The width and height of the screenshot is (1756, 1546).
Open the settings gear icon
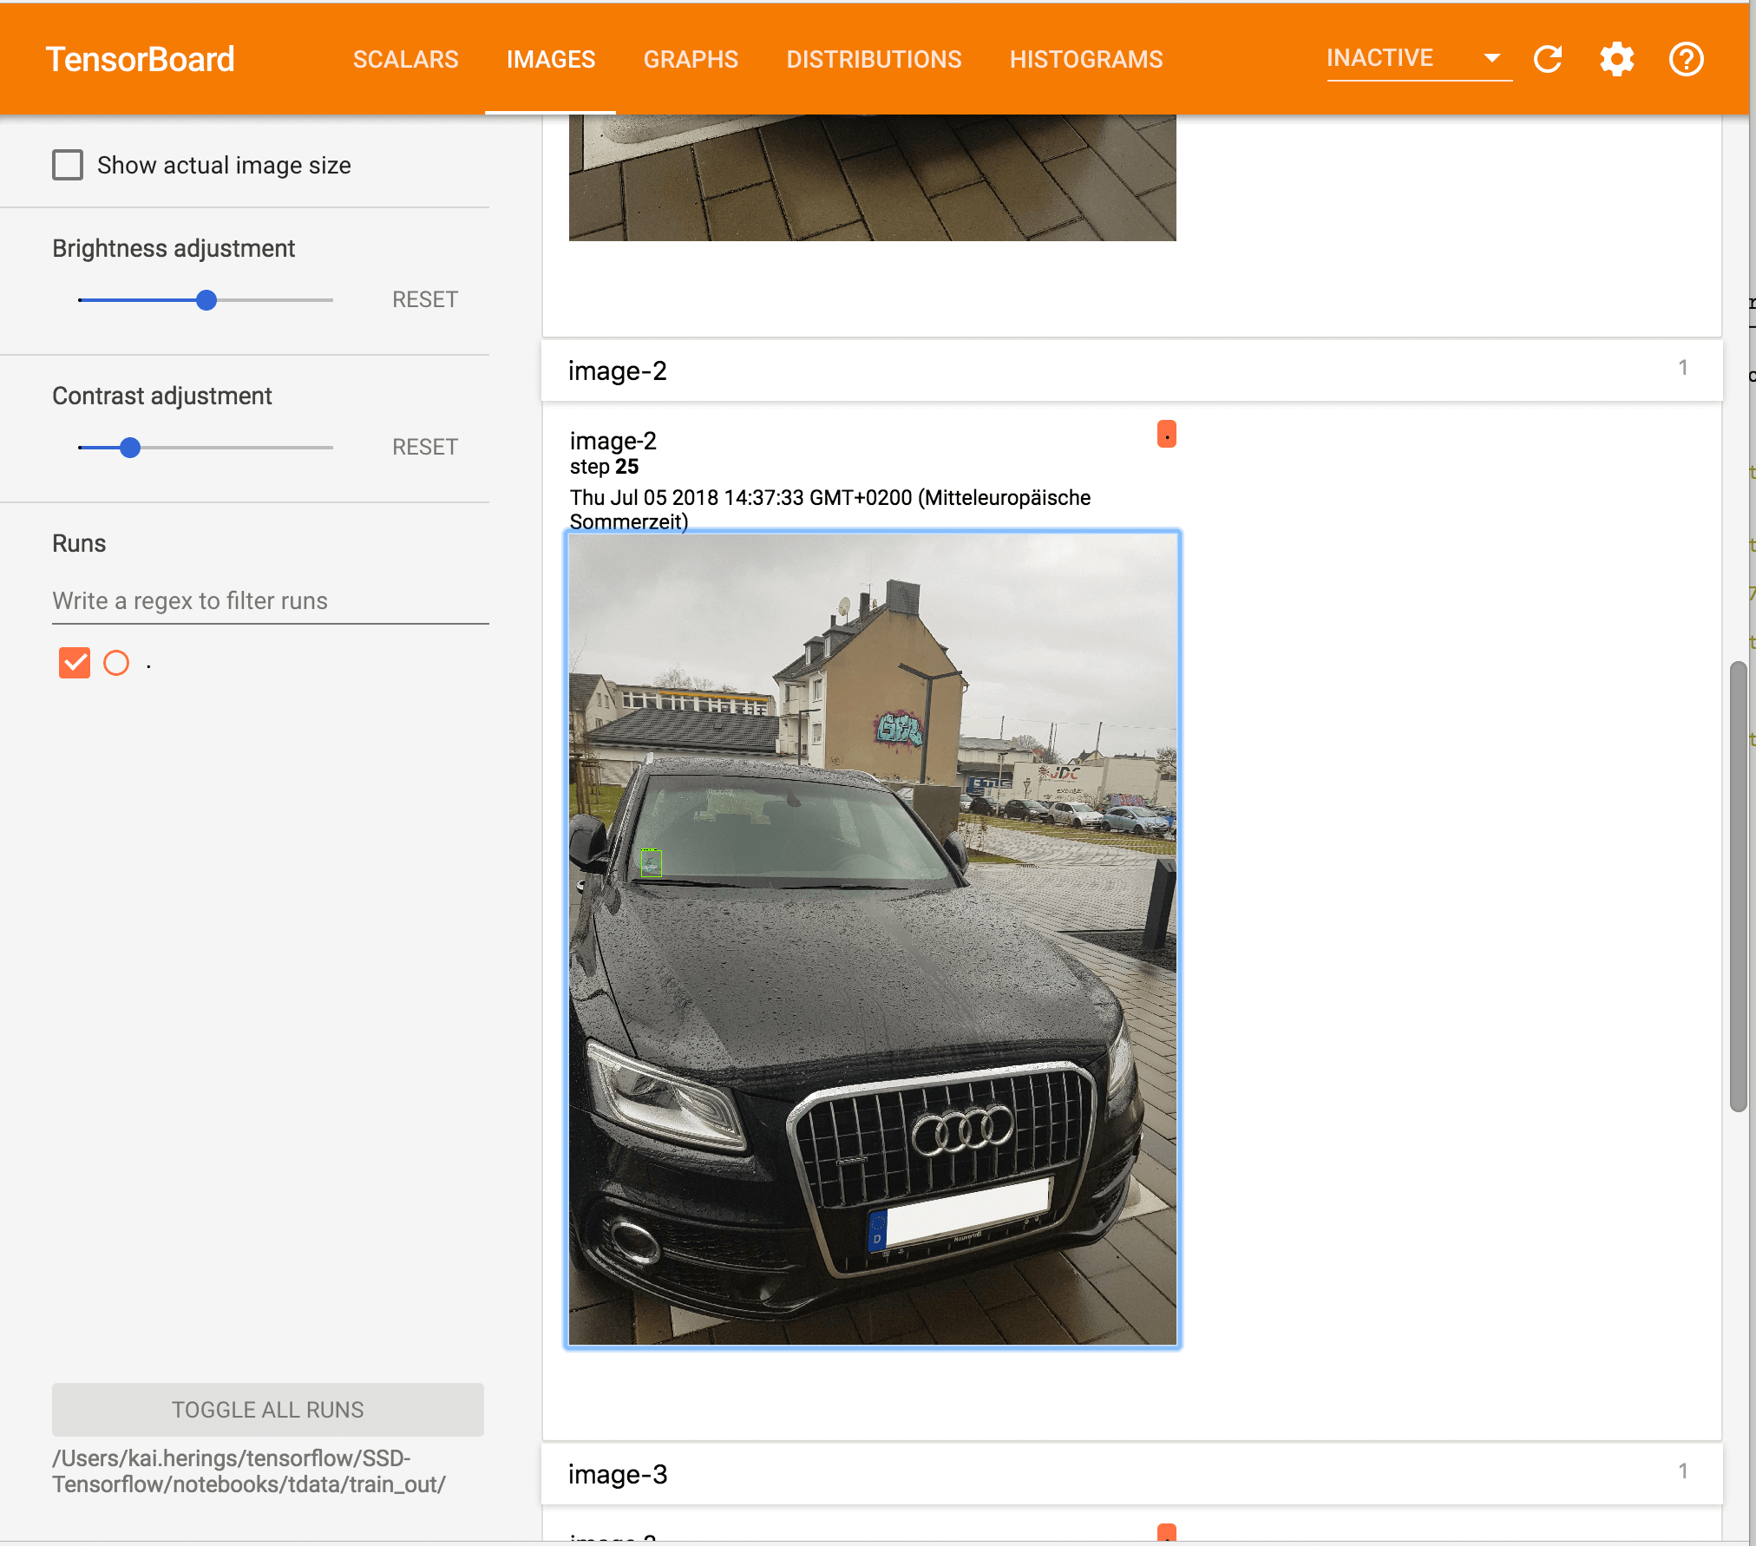point(1616,59)
